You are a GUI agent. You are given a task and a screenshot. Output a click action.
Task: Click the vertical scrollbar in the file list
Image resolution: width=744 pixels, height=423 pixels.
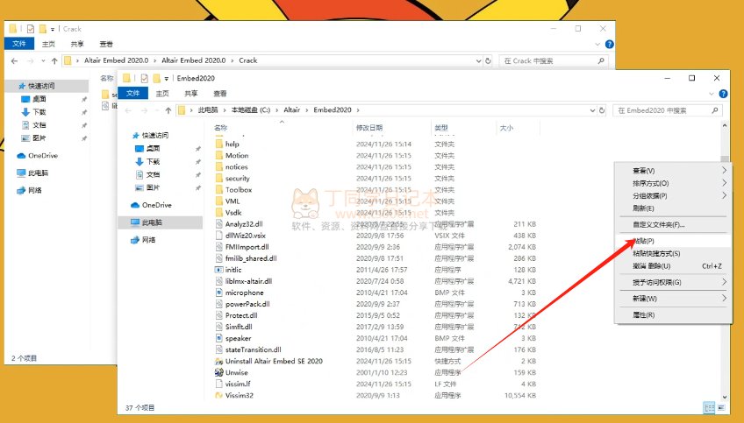point(725,263)
